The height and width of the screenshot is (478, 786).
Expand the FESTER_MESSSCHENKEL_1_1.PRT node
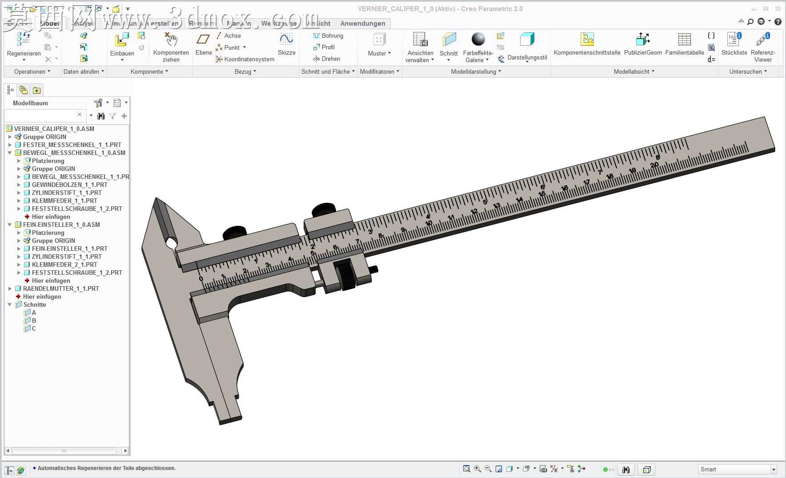[x=10, y=145]
